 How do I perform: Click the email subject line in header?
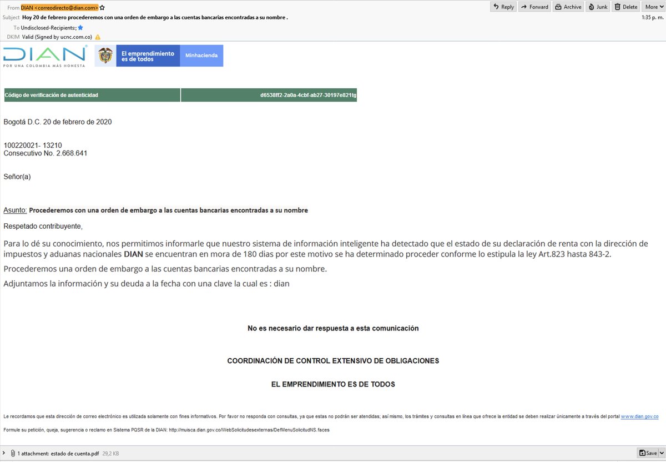pos(155,17)
